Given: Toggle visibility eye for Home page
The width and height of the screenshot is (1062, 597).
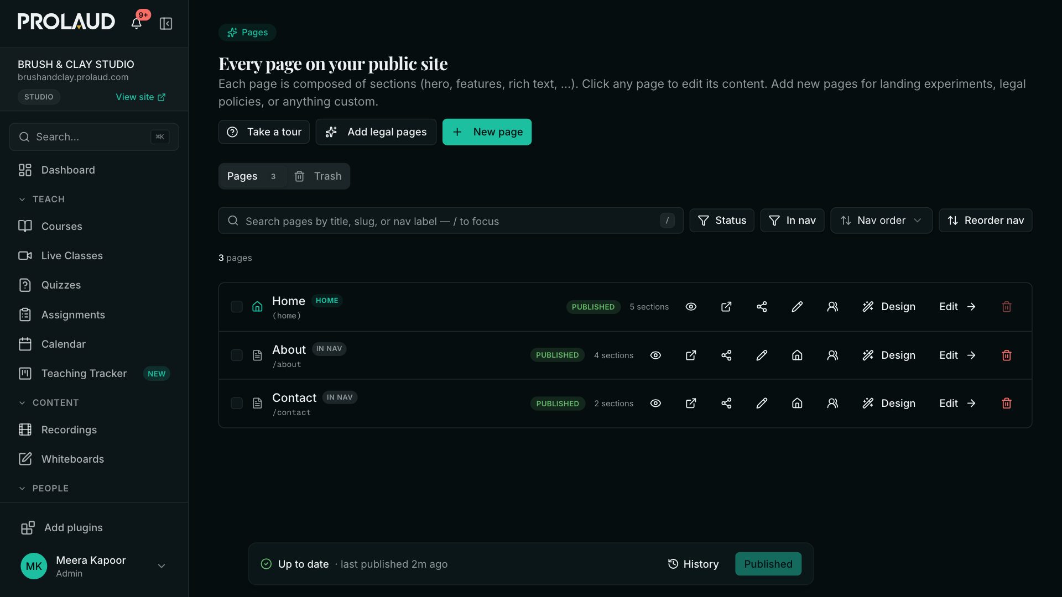Looking at the screenshot, I should coord(691,307).
